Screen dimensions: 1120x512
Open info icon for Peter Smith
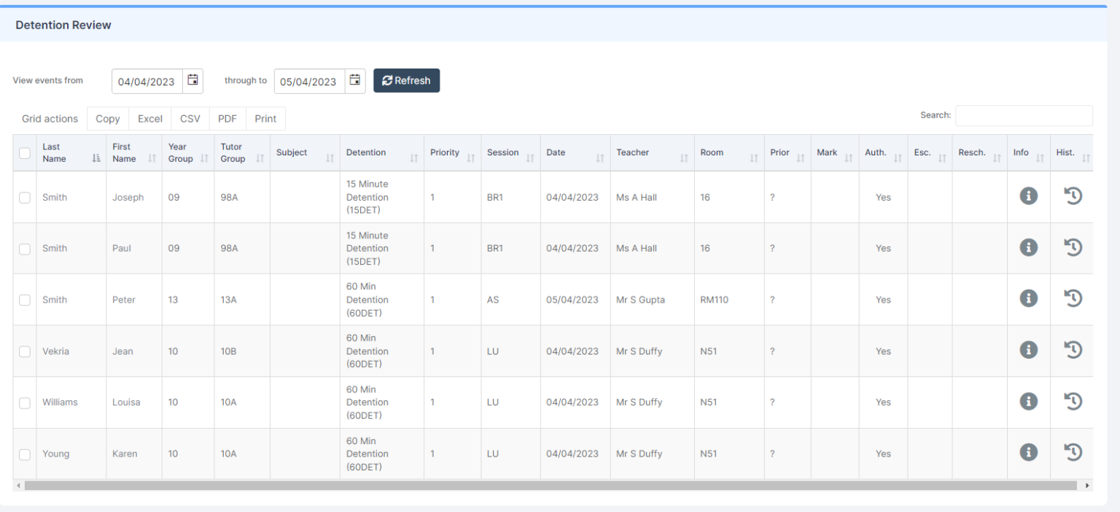1028,298
